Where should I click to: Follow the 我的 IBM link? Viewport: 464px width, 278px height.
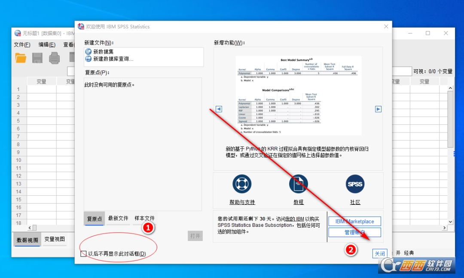(x=295, y=219)
